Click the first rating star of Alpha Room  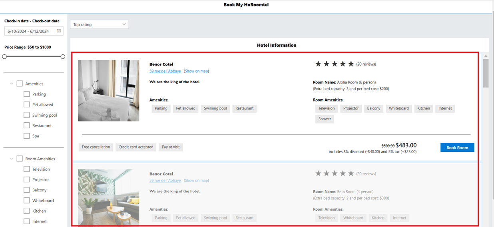[318, 64]
